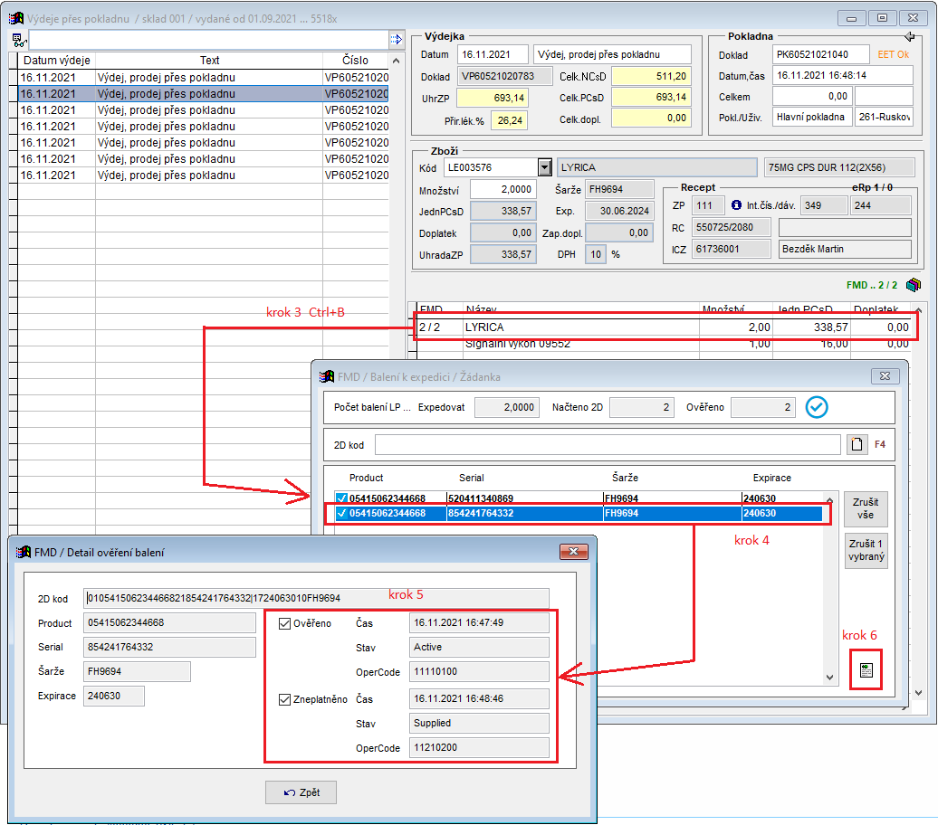Click the Přir.lék.% value 26,24

[509, 120]
